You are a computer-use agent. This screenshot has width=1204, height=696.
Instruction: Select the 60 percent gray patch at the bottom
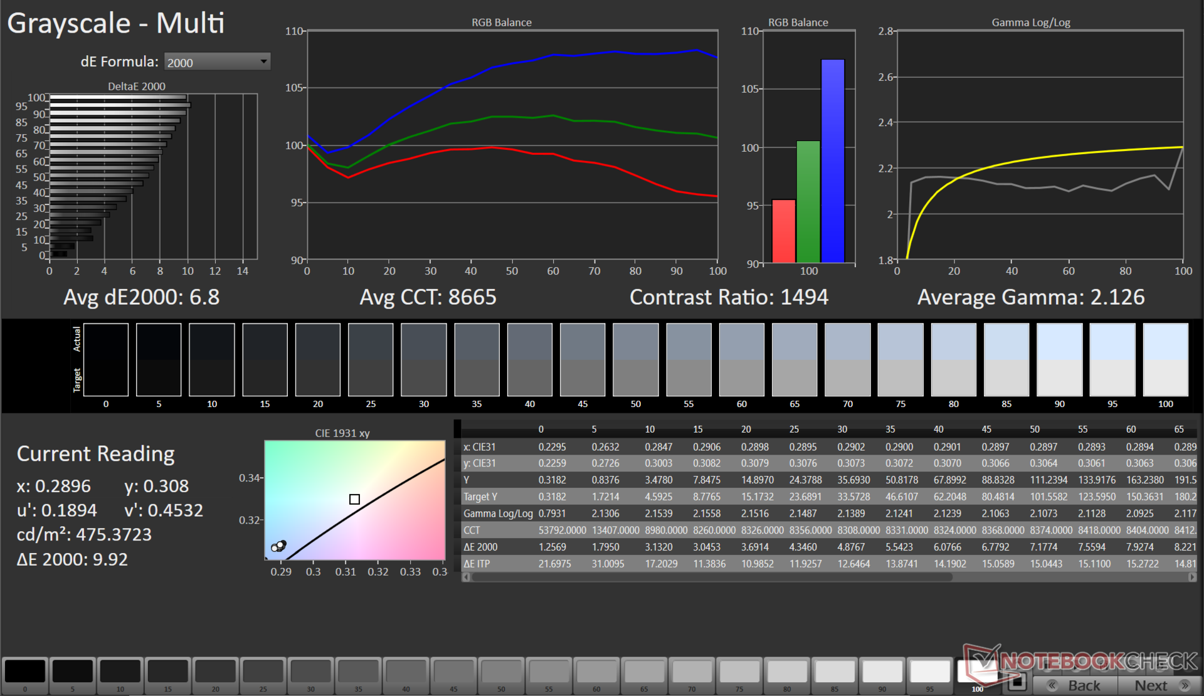[x=597, y=675]
